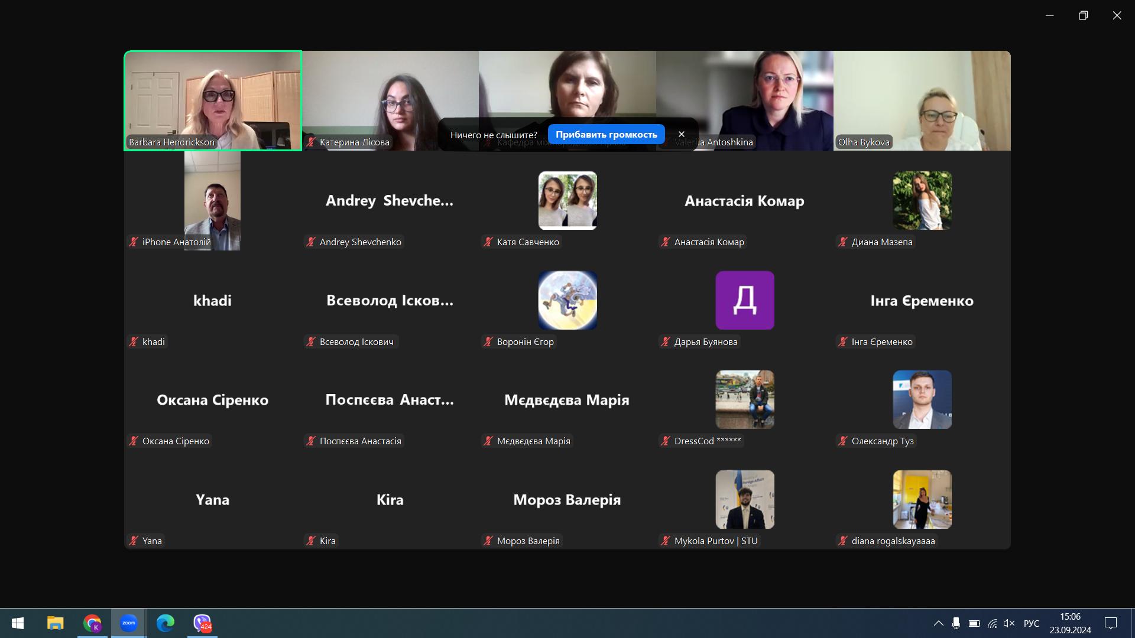Click muted mic icon beside Катя Савченко

point(488,242)
